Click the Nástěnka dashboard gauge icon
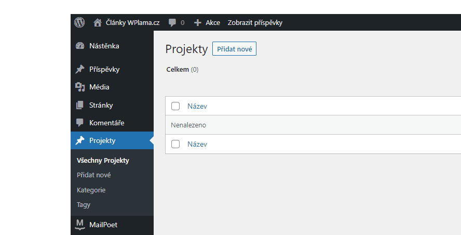Viewport: 461px width, 235px height. tap(79, 46)
